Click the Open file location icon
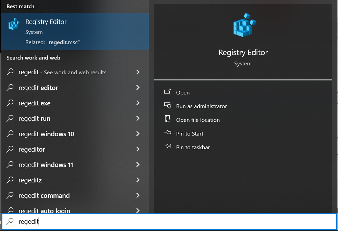This screenshot has width=338, height=231. 168,120
